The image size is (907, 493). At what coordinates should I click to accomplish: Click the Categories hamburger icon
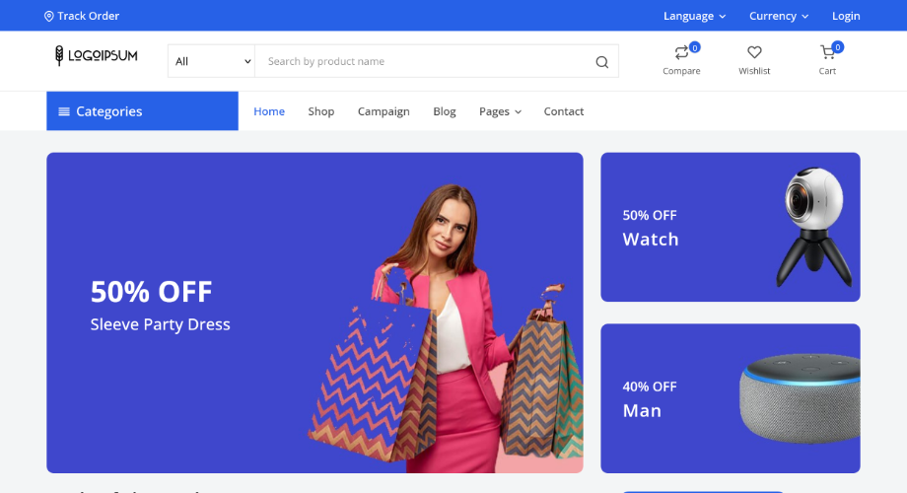[64, 111]
